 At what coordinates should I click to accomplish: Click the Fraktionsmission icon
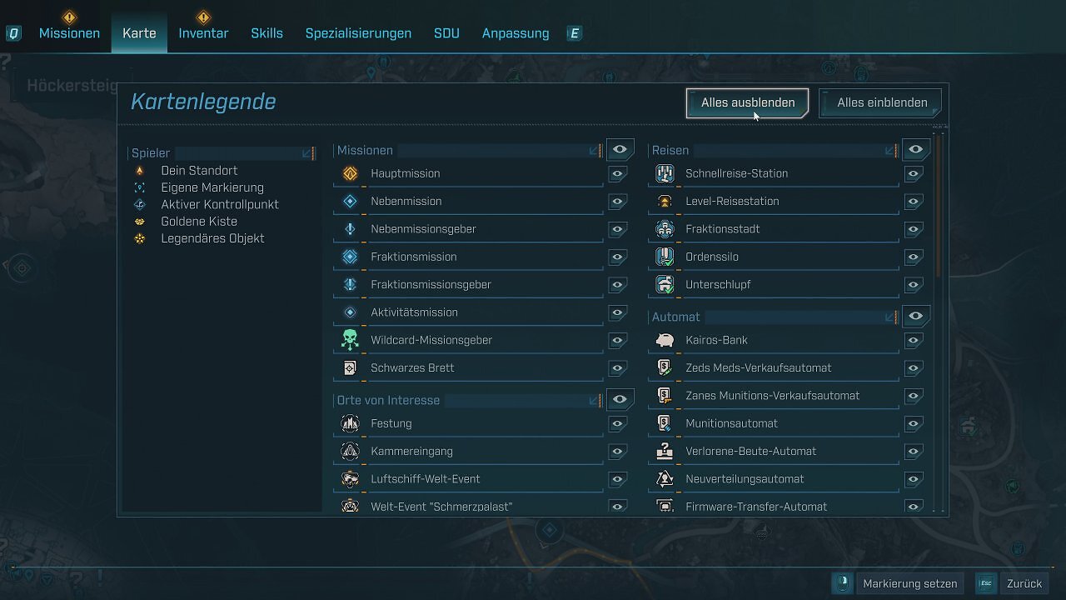(351, 257)
